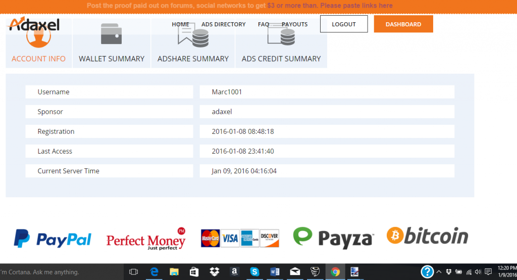Open File Explorer from taskbar
Viewport: 517px width, 280px height.
174,272
